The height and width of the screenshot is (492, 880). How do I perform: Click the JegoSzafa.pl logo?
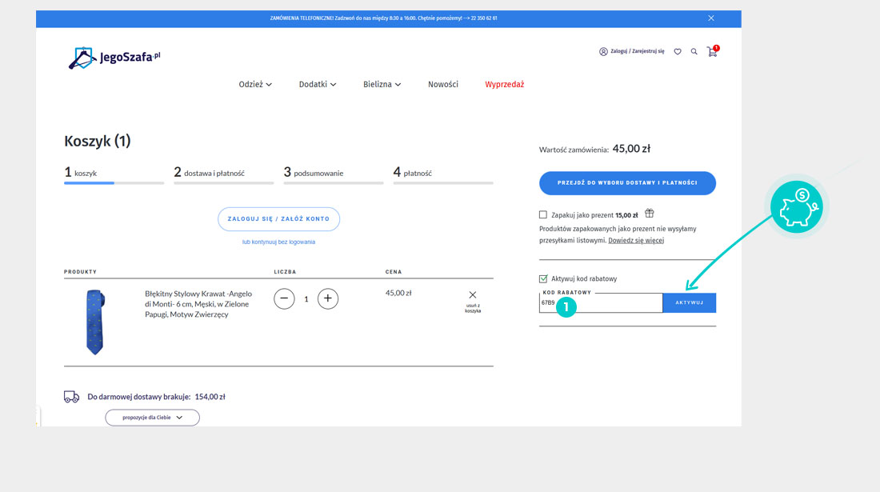[114, 58]
